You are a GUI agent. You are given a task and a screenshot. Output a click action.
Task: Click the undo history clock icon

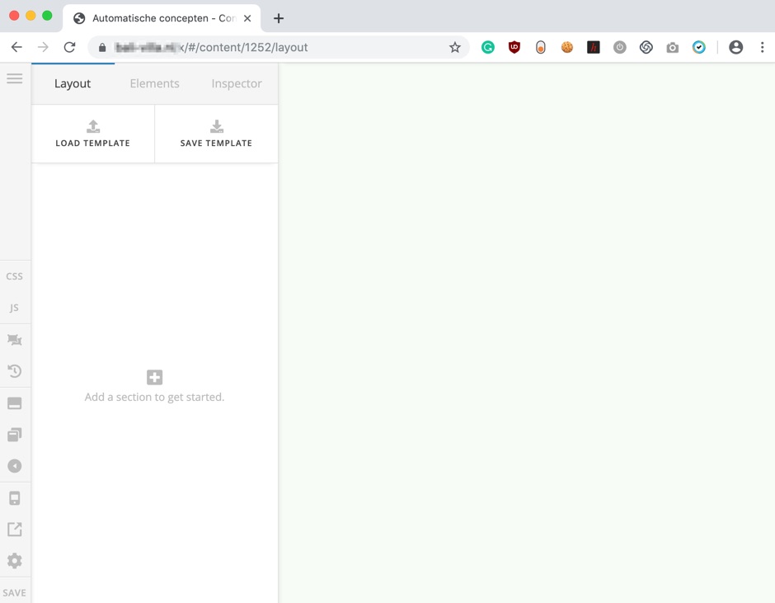point(15,371)
